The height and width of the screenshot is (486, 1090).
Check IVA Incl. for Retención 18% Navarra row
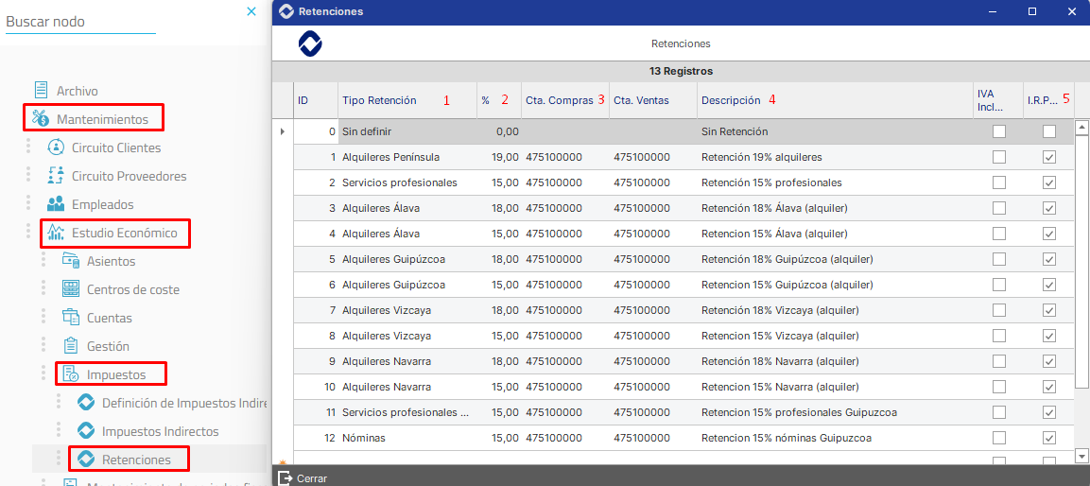999,361
